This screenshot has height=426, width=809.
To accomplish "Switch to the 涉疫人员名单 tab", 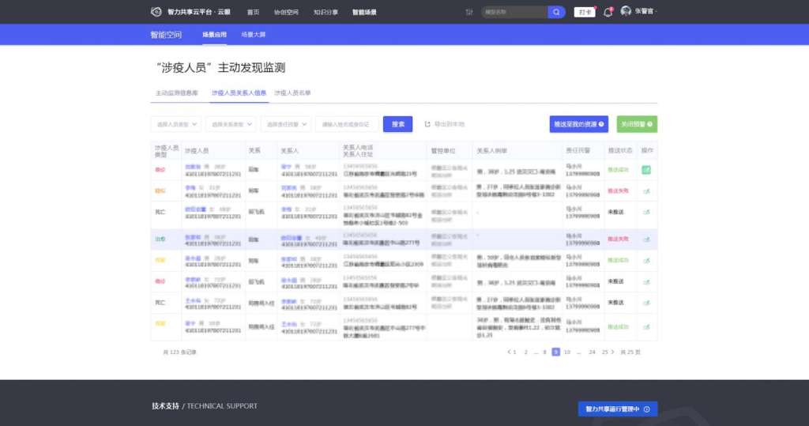I will (292, 93).
